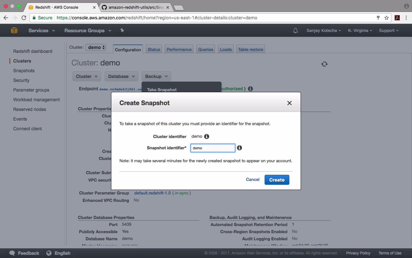Open the notifications bell icon
Image resolution: width=412 pixels, height=258 pixels.
(295, 31)
